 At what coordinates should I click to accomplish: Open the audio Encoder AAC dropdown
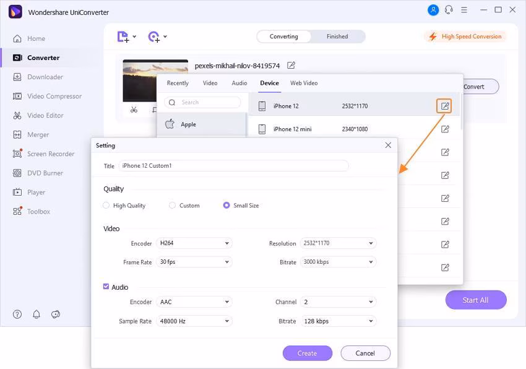coord(194,302)
